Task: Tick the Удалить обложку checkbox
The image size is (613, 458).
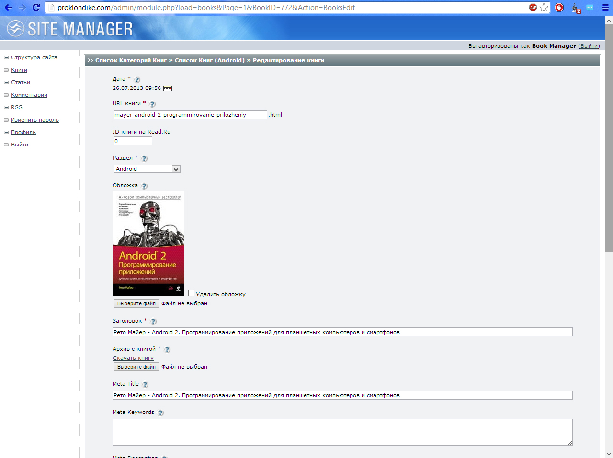Action: click(191, 293)
